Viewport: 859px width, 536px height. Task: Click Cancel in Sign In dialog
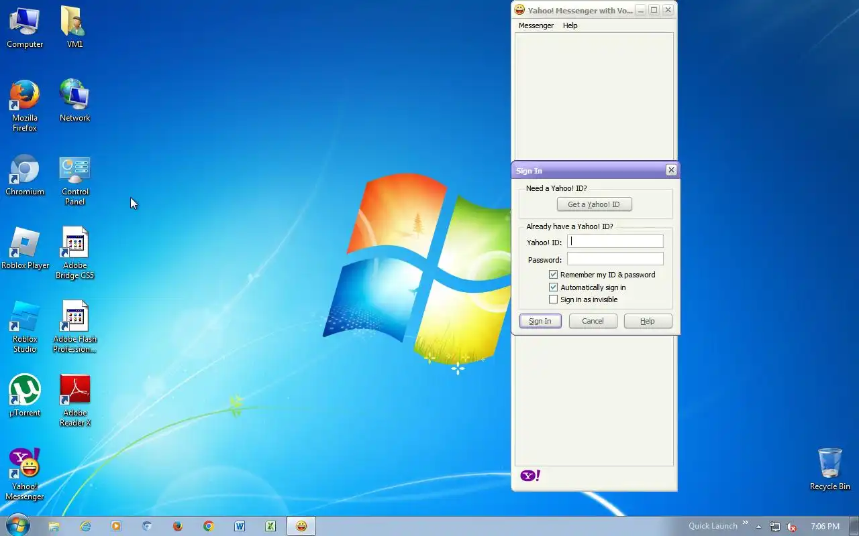pos(593,321)
